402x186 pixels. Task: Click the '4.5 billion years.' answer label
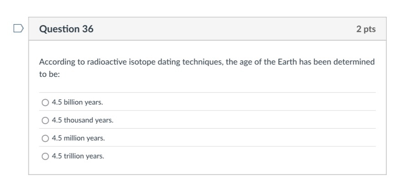pos(77,102)
